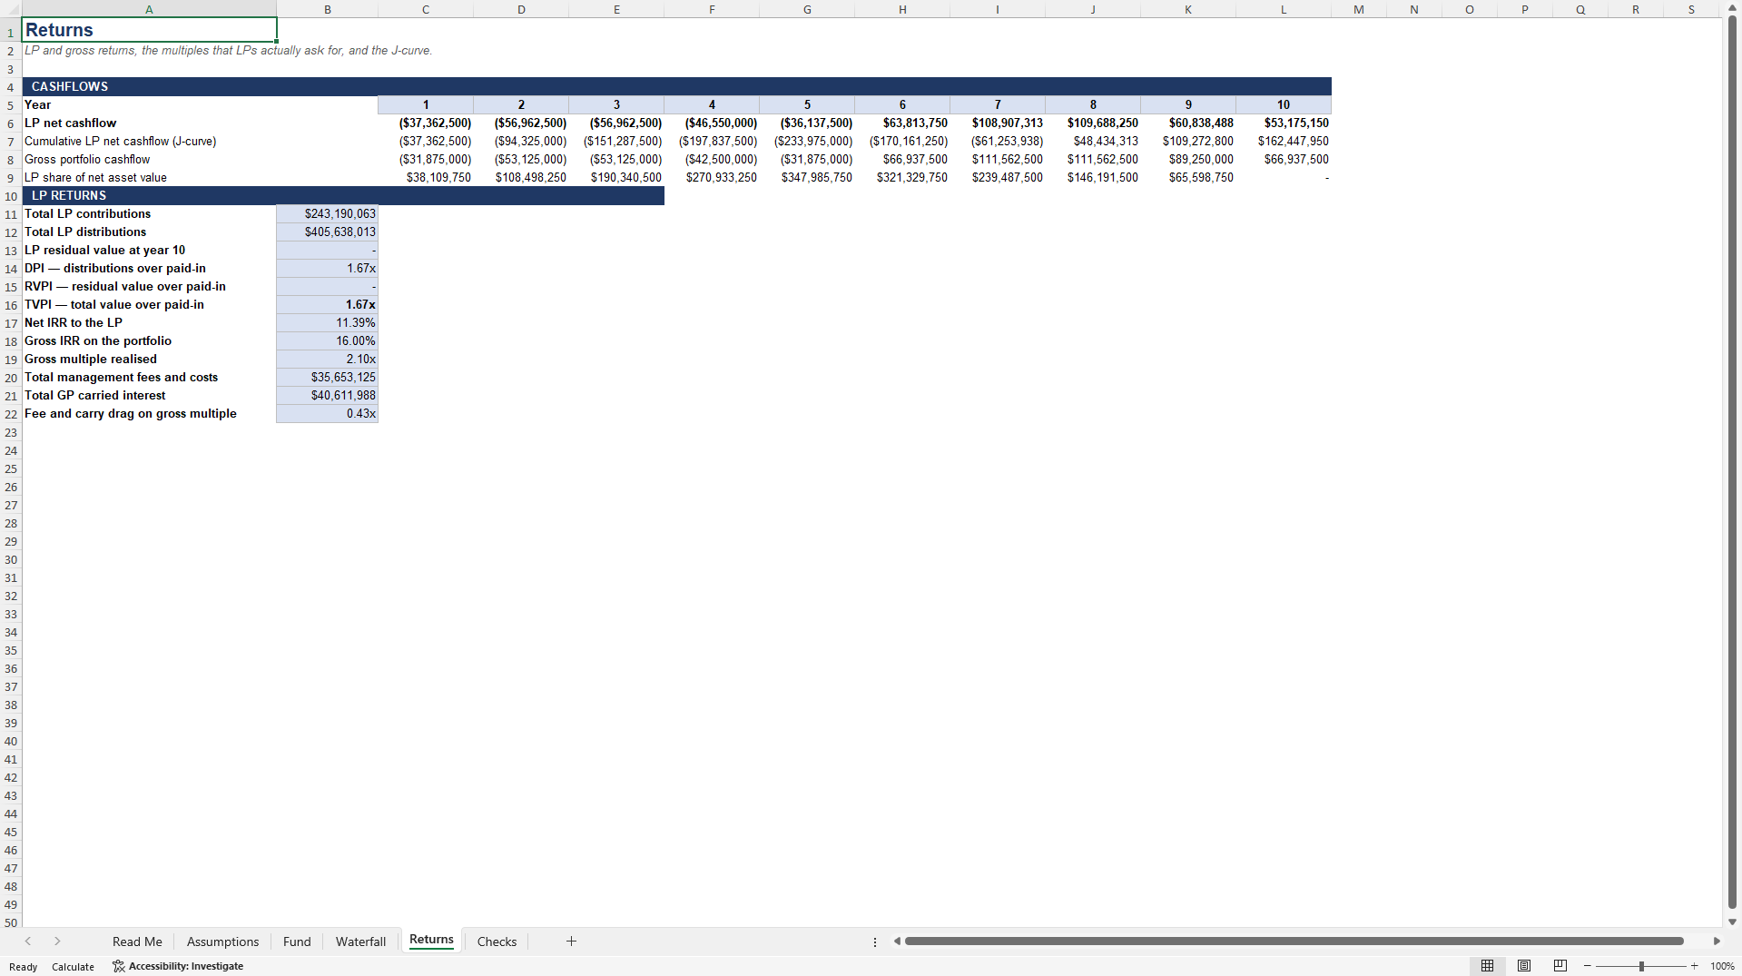Viewport: 1742px width, 976px height.
Task: Click the 100% zoom level
Action: click(1722, 966)
